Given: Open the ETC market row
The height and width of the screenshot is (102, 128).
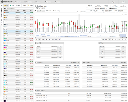Looking at the screenshot, I should point(18,96).
